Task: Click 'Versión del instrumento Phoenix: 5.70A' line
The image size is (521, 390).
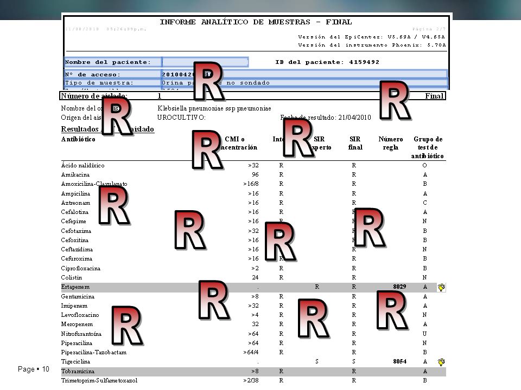Action: click(372, 45)
